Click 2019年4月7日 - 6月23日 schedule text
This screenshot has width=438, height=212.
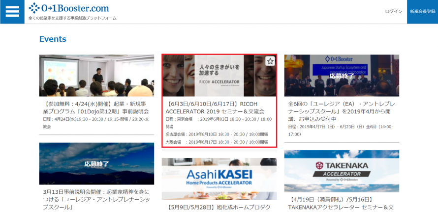tap(341, 131)
